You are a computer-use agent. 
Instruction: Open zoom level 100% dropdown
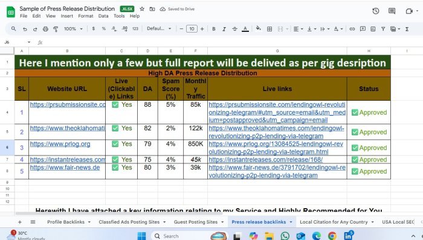point(73,28)
